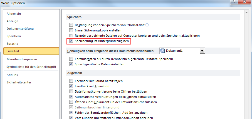Screen dimensions: 252x119
Task: Uncheck Vom Kunden übermittelten Office.com-Inhalt anzeigen
Action: pos(71,118)
